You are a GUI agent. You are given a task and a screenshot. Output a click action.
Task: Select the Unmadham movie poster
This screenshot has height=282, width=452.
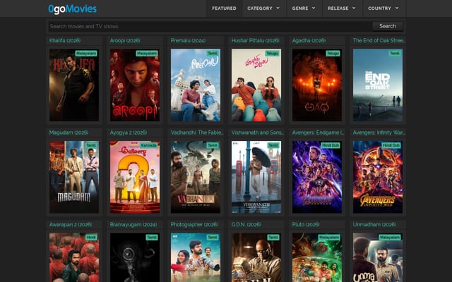(378, 257)
